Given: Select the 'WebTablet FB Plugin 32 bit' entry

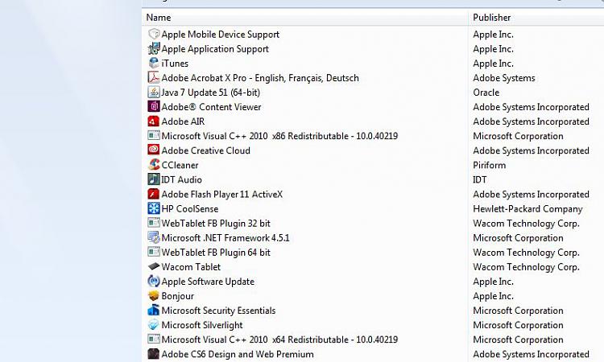Looking at the screenshot, I should point(216,224).
